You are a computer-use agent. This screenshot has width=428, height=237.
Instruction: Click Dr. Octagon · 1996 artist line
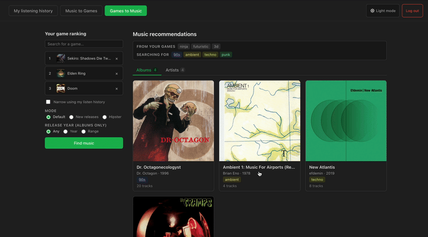(x=152, y=173)
